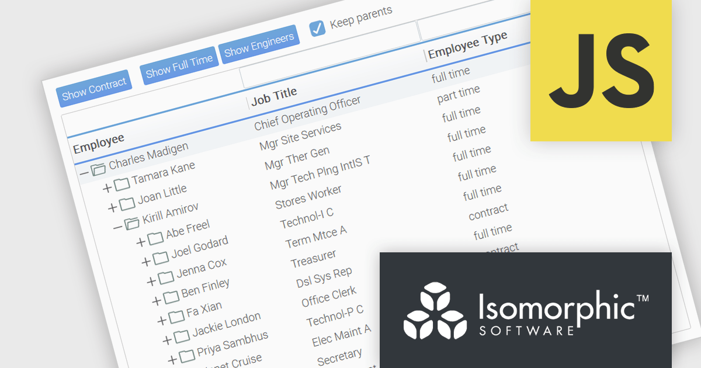
Task: Select the Joan Little row name
Action: [x=162, y=195]
